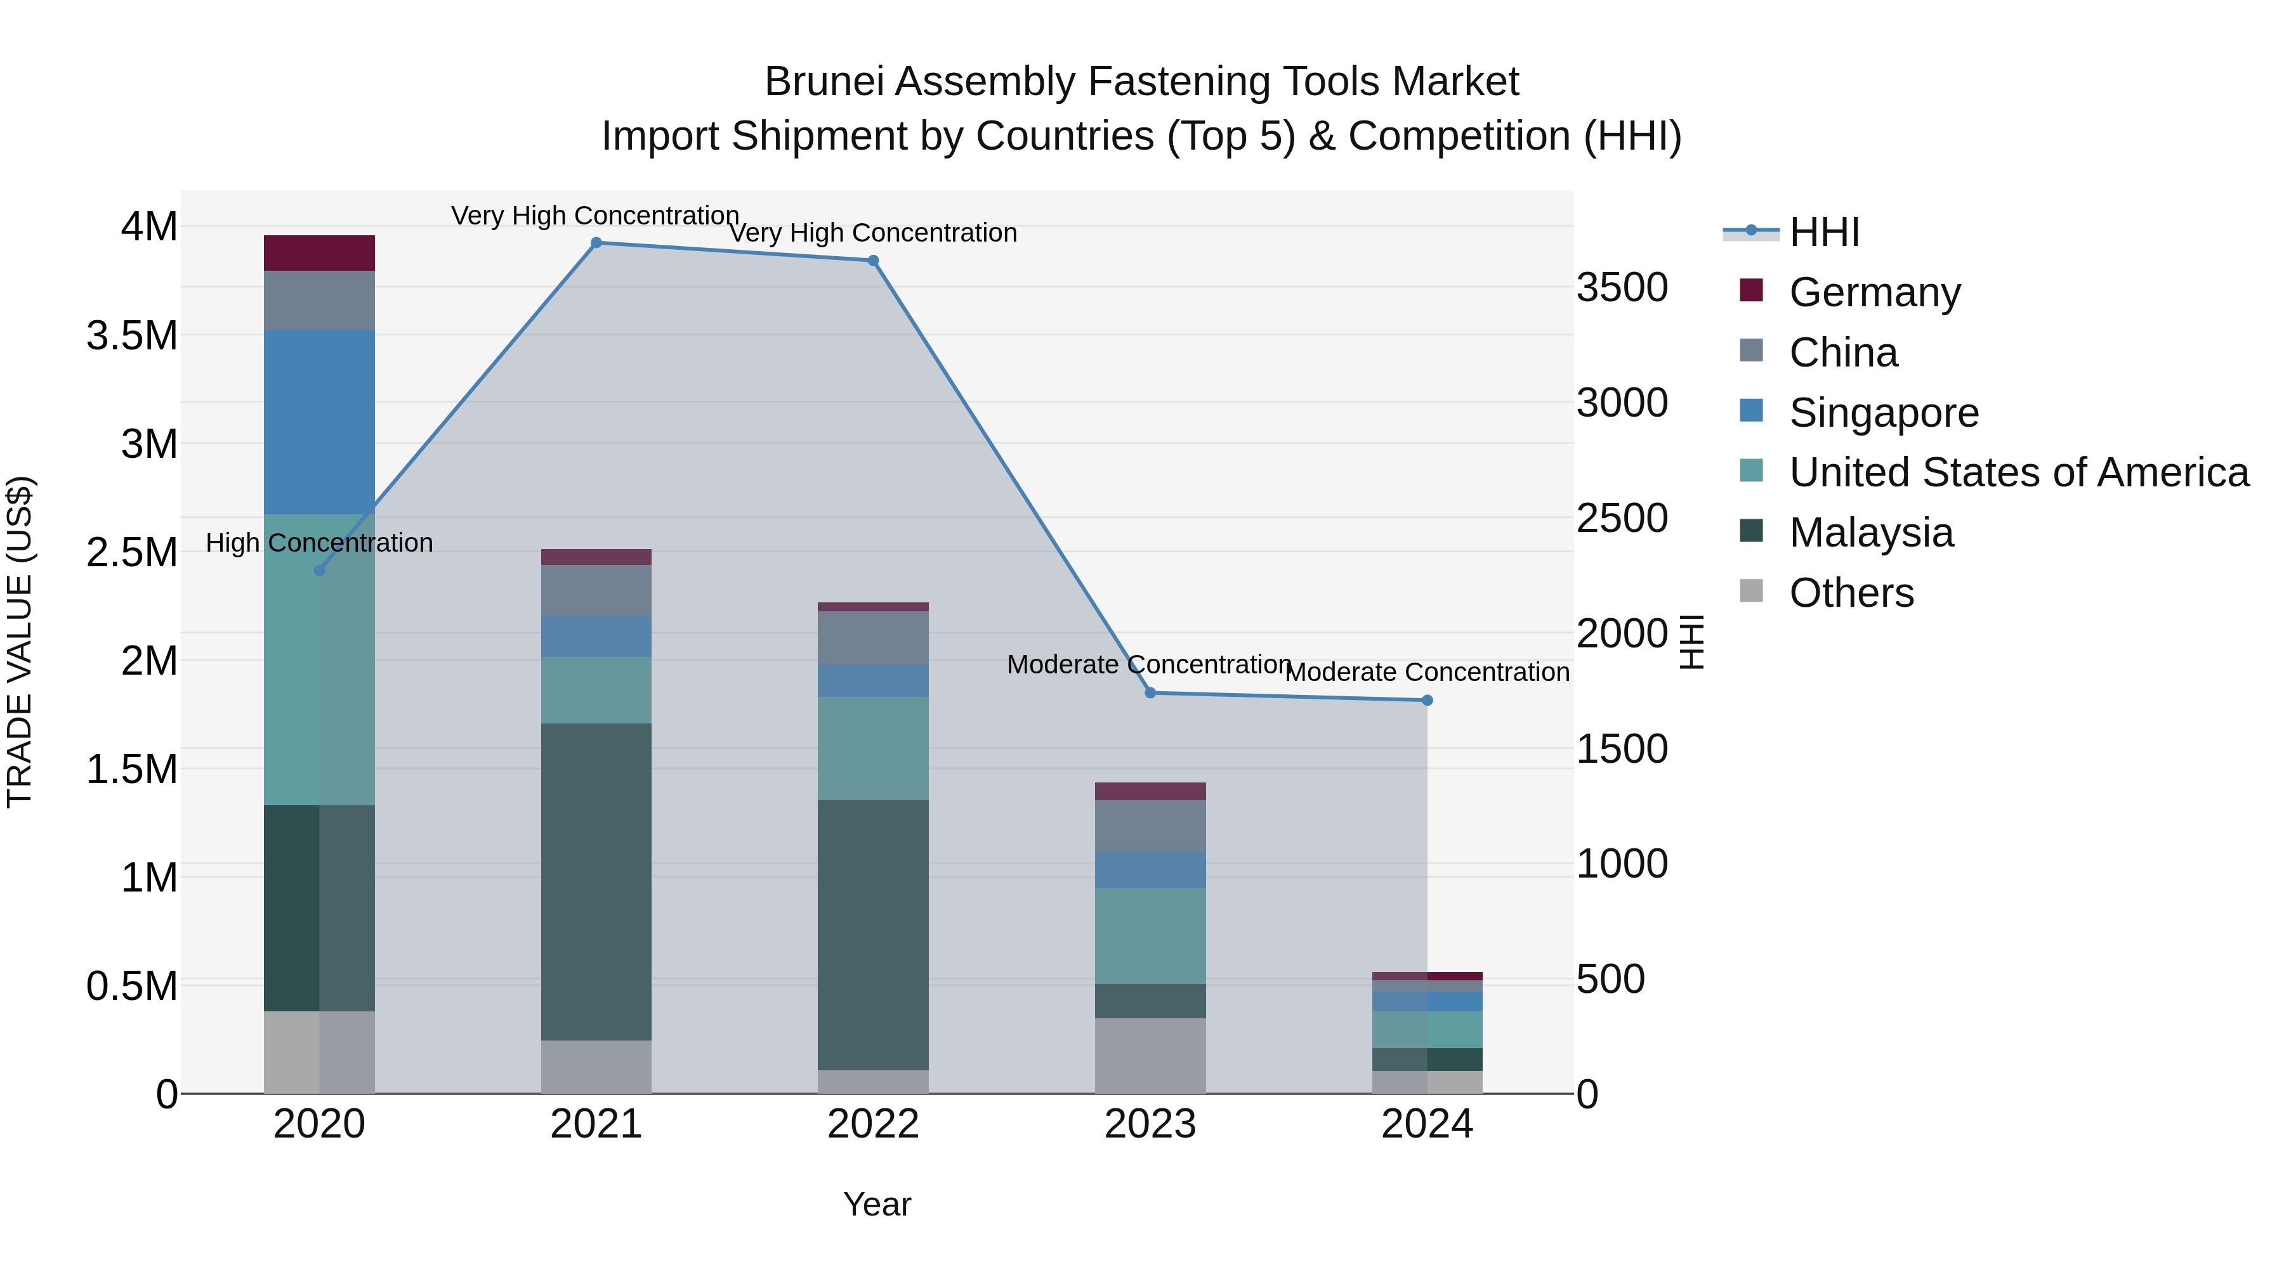
Task: Click the 2022 China bar segment
Action: [874, 638]
